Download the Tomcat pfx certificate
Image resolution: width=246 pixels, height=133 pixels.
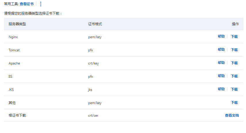[x=234, y=50]
